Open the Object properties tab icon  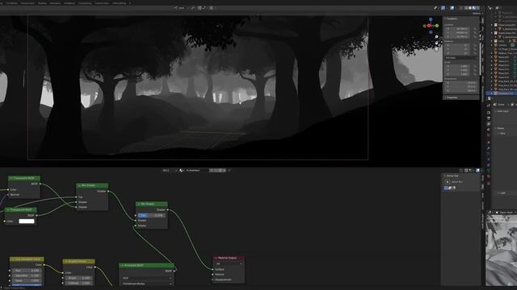tap(489, 143)
